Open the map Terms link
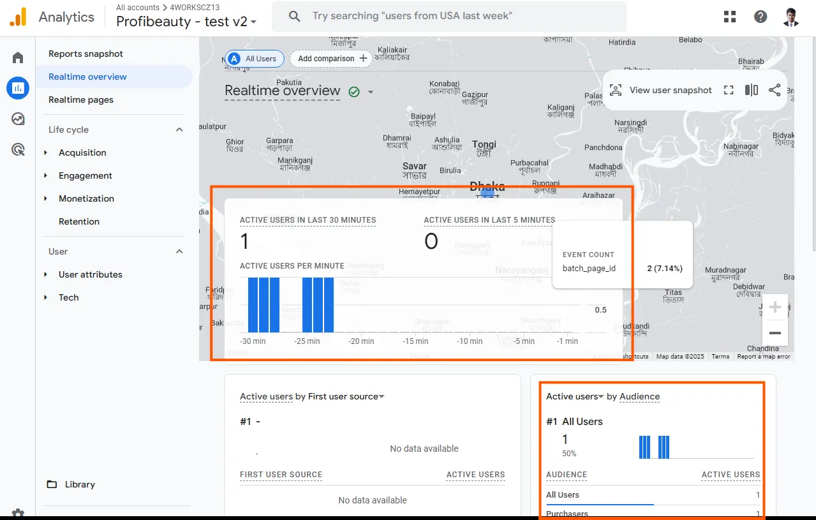 coord(720,357)
